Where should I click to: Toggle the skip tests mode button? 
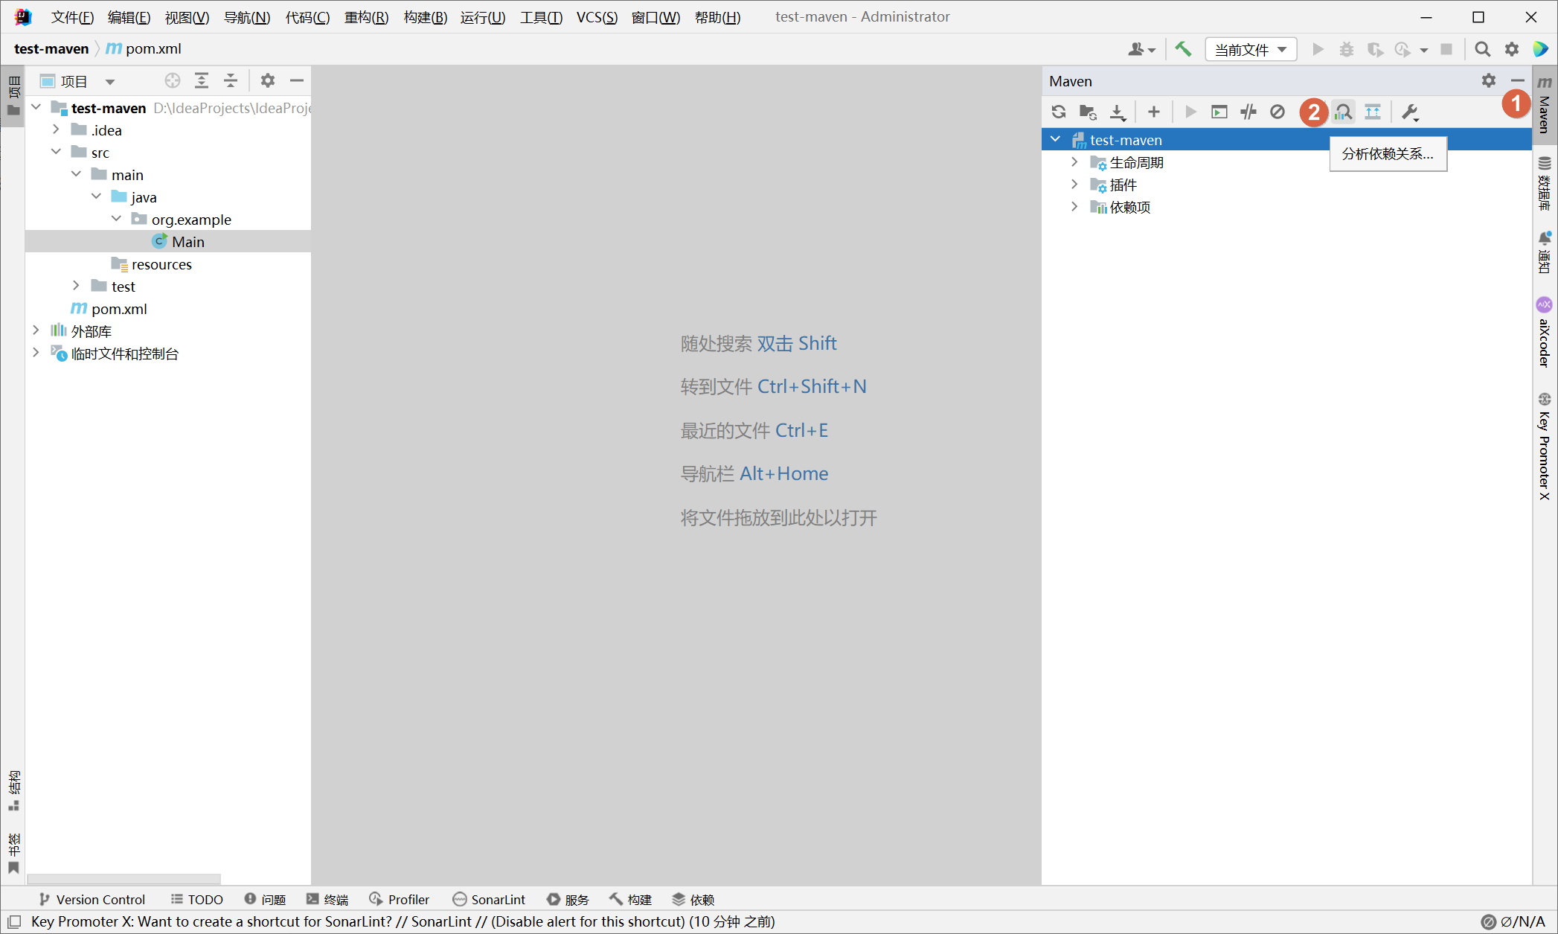(x=1277, y=112)
